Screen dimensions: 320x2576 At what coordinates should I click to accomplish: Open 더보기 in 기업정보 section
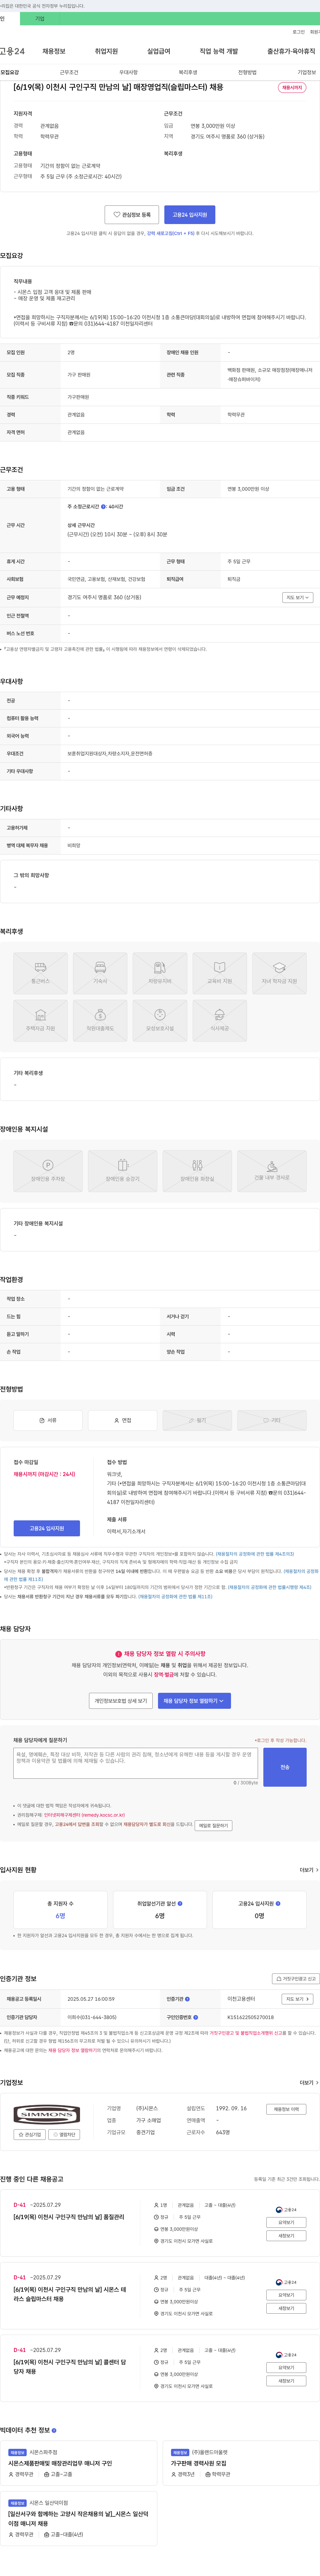(309, 2083)
